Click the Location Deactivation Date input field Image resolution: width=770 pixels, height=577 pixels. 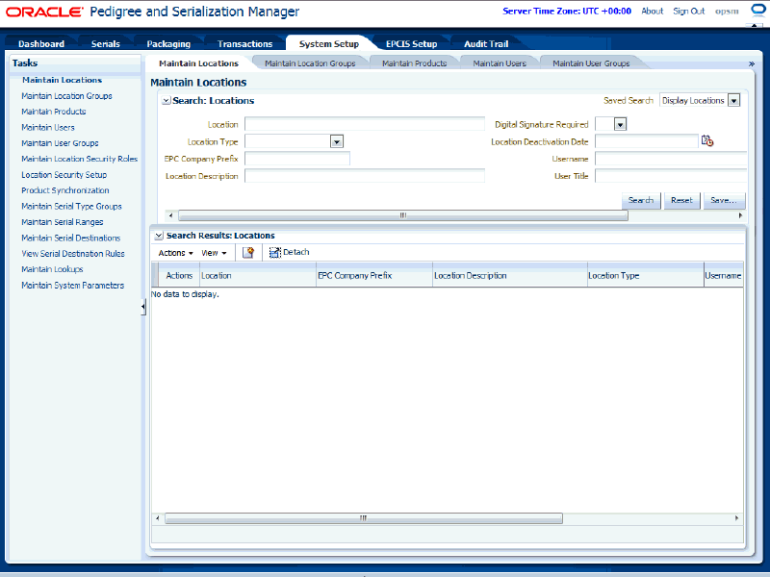click(x=647, y=141)
